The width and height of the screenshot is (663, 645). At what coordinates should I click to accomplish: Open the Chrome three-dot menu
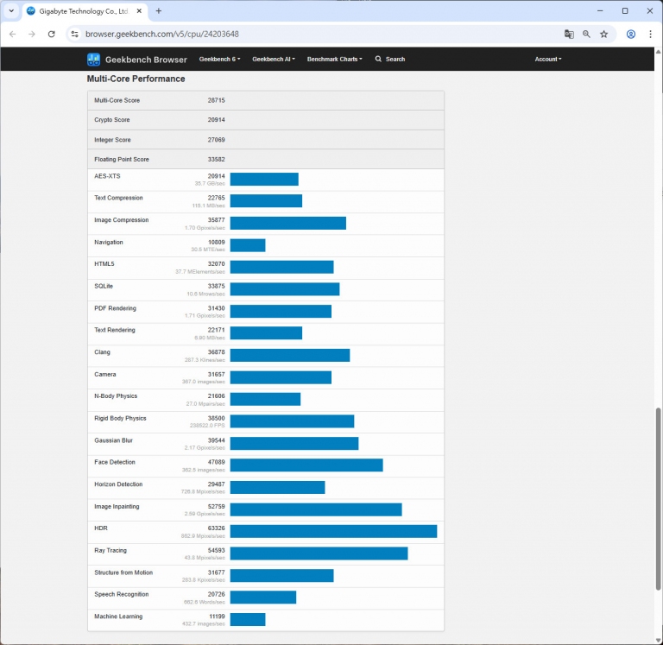click(650, 34)
